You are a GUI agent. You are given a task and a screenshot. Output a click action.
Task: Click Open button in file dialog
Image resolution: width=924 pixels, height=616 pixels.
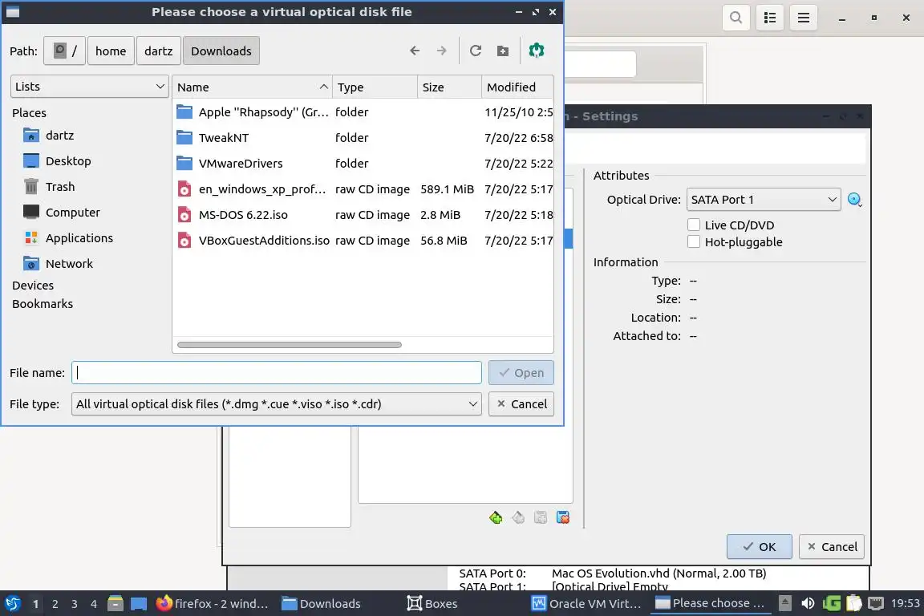tap(521, 373)
